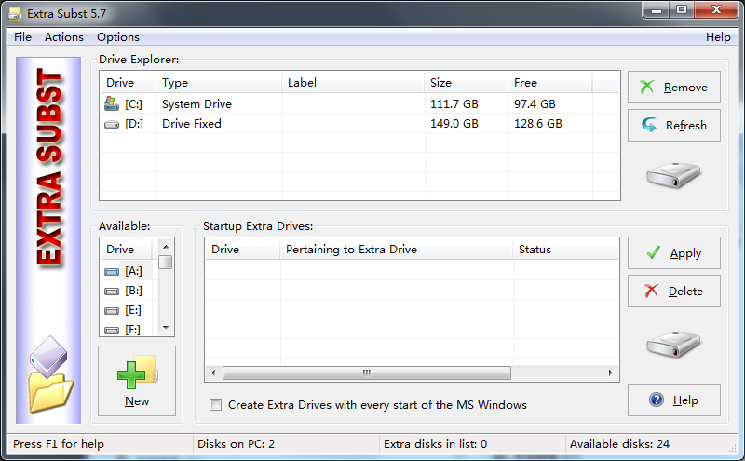Click left arrow of Startup drives horizontal scrollbar
Screen dimensions: 745x461
point(213,373)
